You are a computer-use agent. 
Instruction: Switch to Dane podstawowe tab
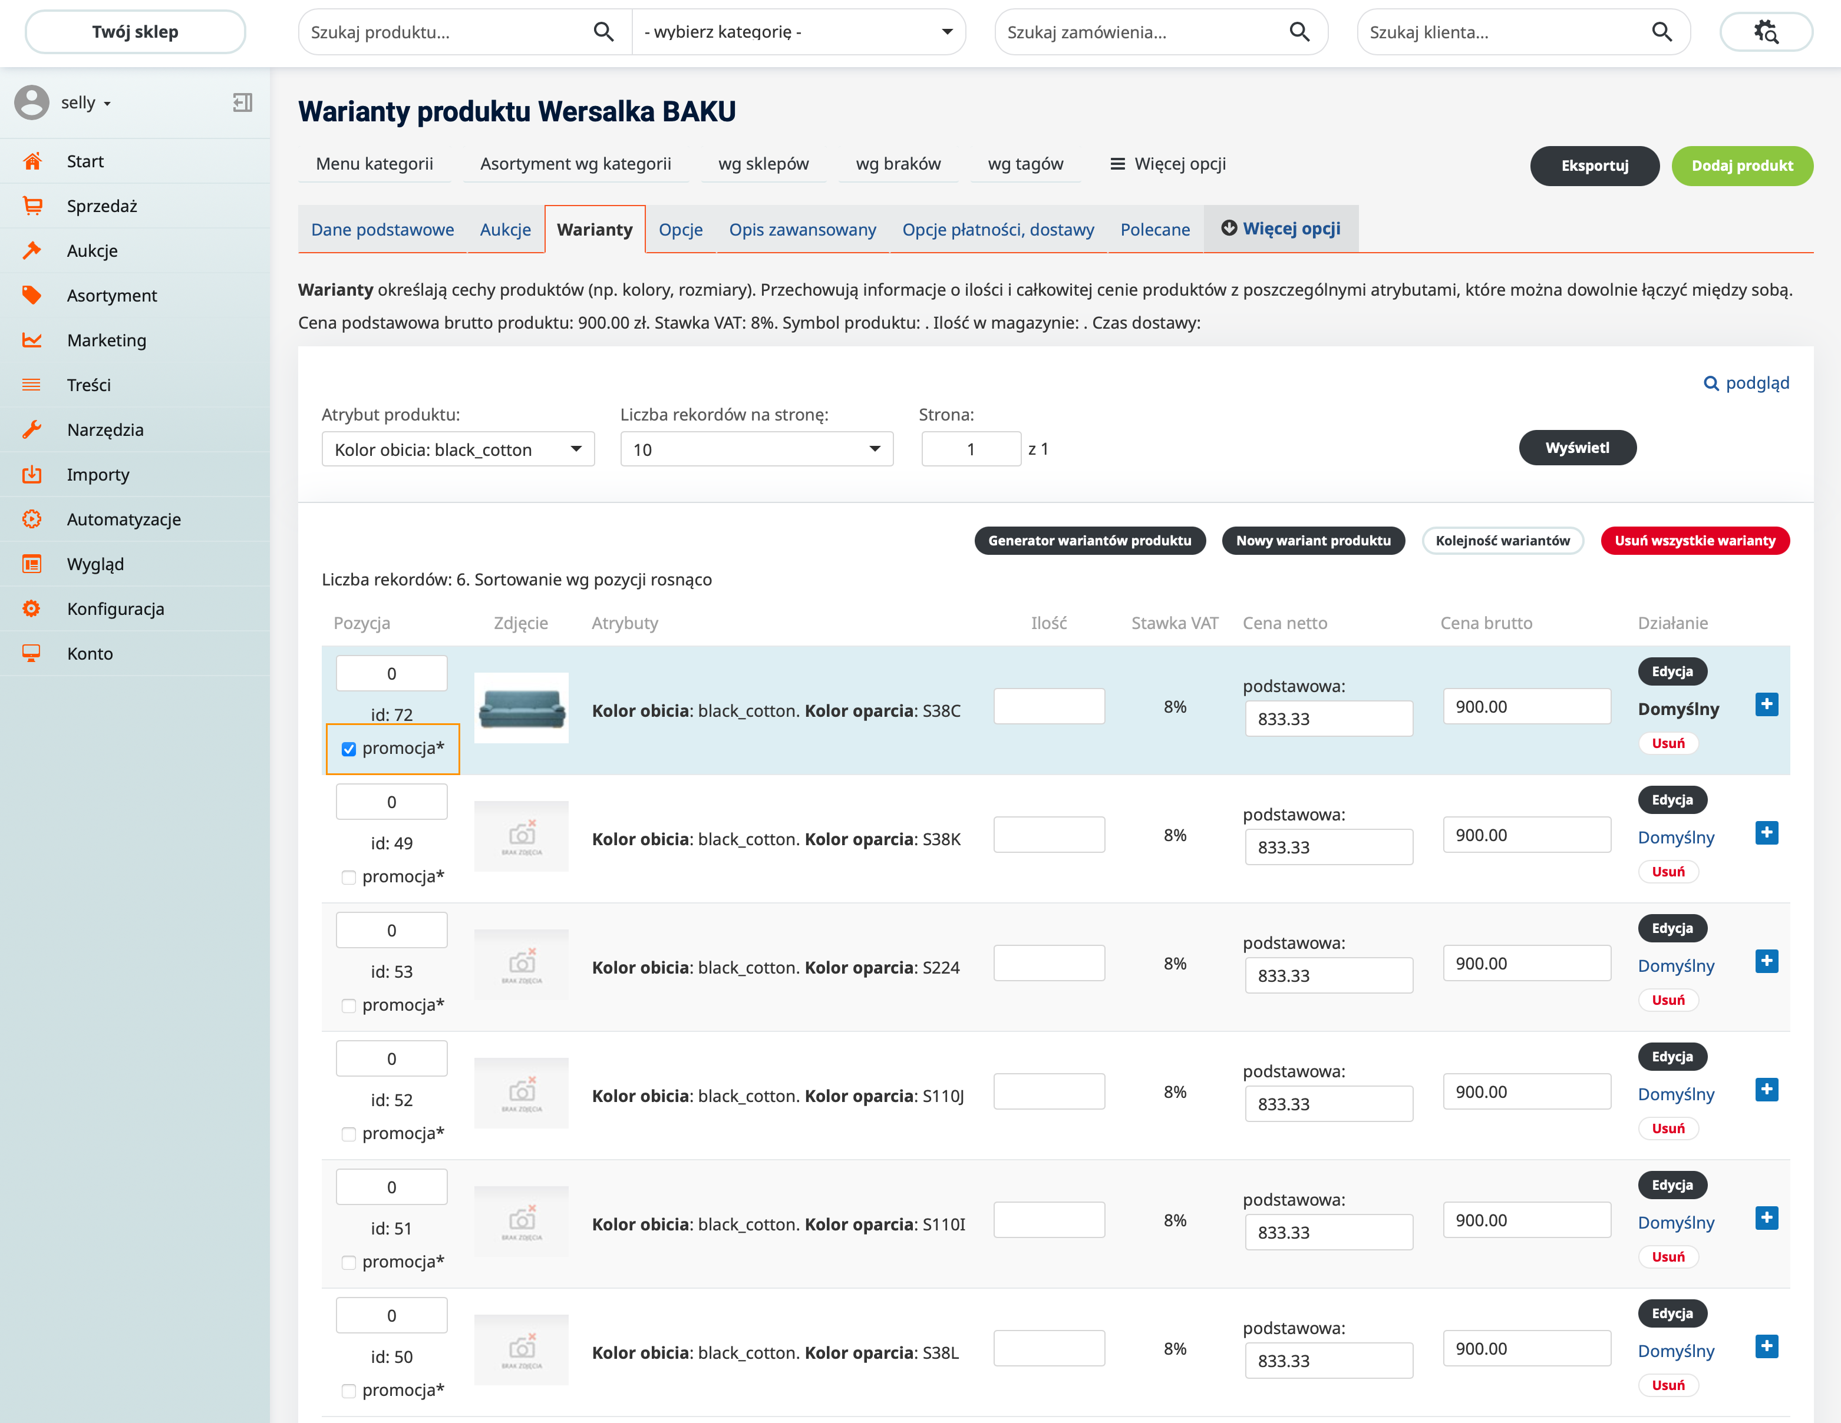click(x=382, y=229)
